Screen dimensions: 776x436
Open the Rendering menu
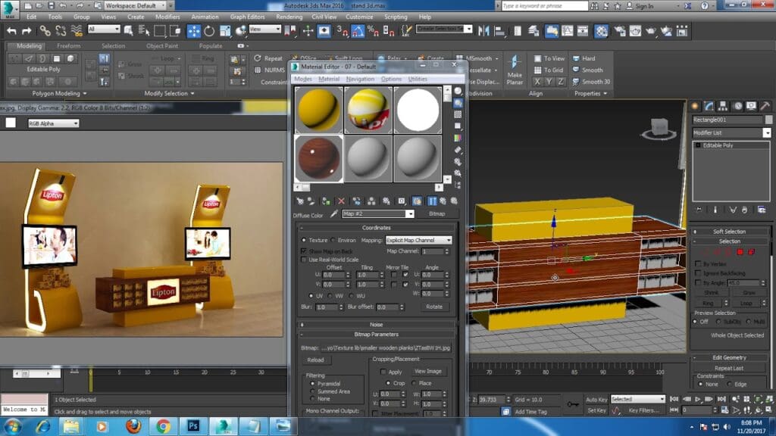pyautogui.click(x=289, y=17)
